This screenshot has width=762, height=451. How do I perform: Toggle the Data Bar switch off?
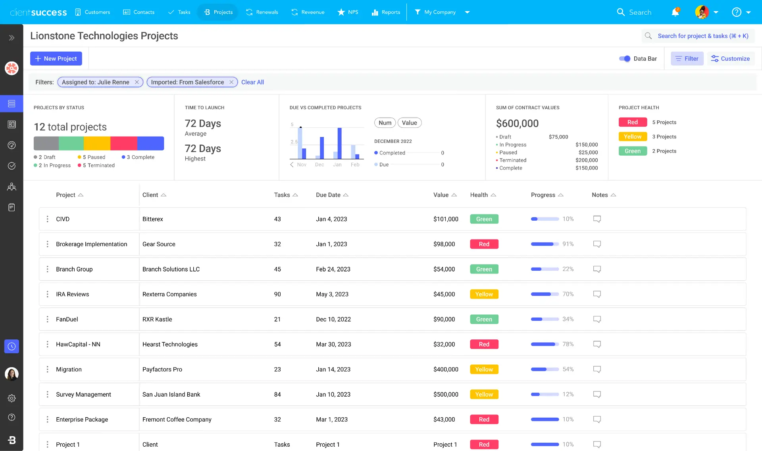coord(625,58)
